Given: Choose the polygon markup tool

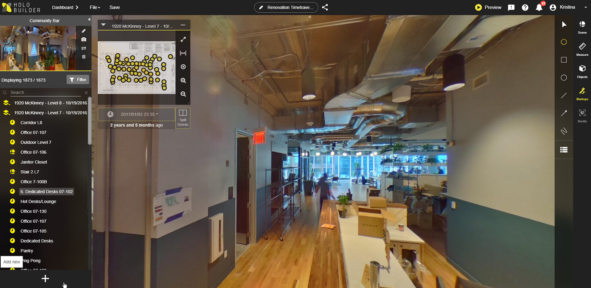Looking at the screenshot, I should (564, 42).
